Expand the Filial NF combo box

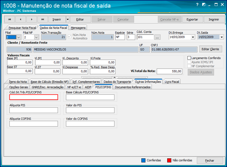tap(36, 37)
